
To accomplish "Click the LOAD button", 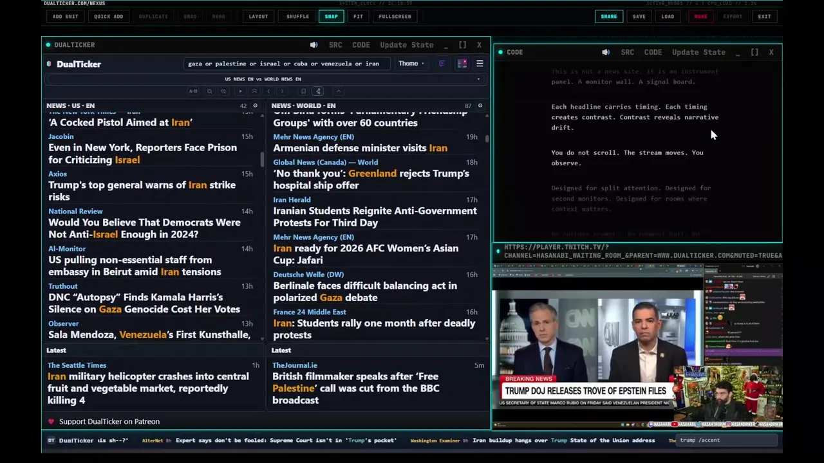I will click(x=668, y=16).
